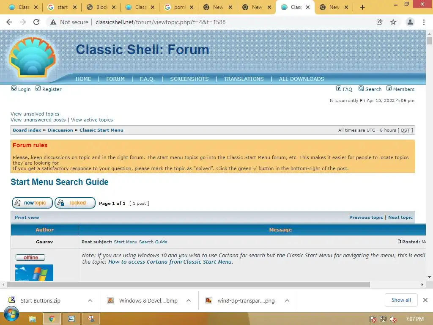433x325 pixels.
Task: Open F.A.Q. in the navigation bar
Action: (x=147, y=79)
